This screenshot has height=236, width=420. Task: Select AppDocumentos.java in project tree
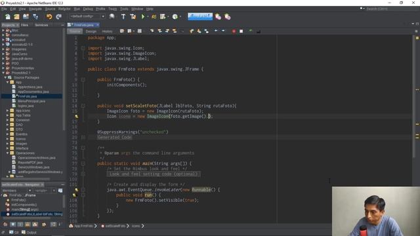coord(33,92)
